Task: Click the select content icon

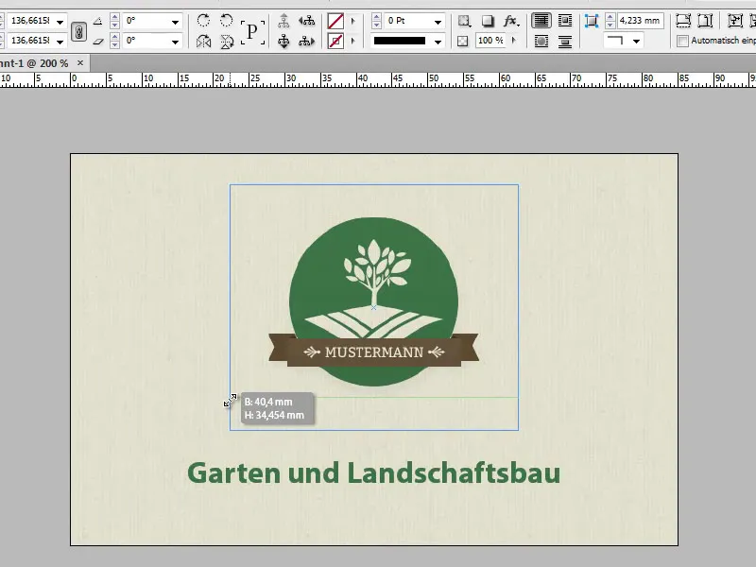Action: 283,42
